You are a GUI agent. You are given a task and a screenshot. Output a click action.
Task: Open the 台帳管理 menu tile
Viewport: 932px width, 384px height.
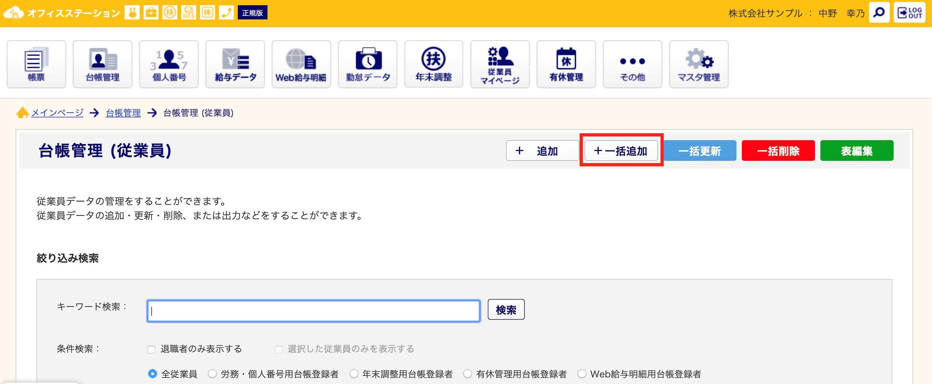click(x=103, y=64)
